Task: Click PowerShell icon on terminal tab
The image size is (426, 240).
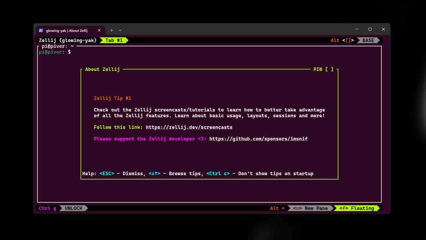Action: (x=41, y=30)
